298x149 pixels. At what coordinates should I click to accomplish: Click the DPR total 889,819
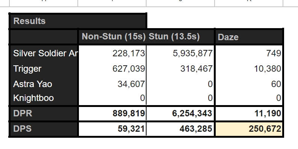point(112,113)
